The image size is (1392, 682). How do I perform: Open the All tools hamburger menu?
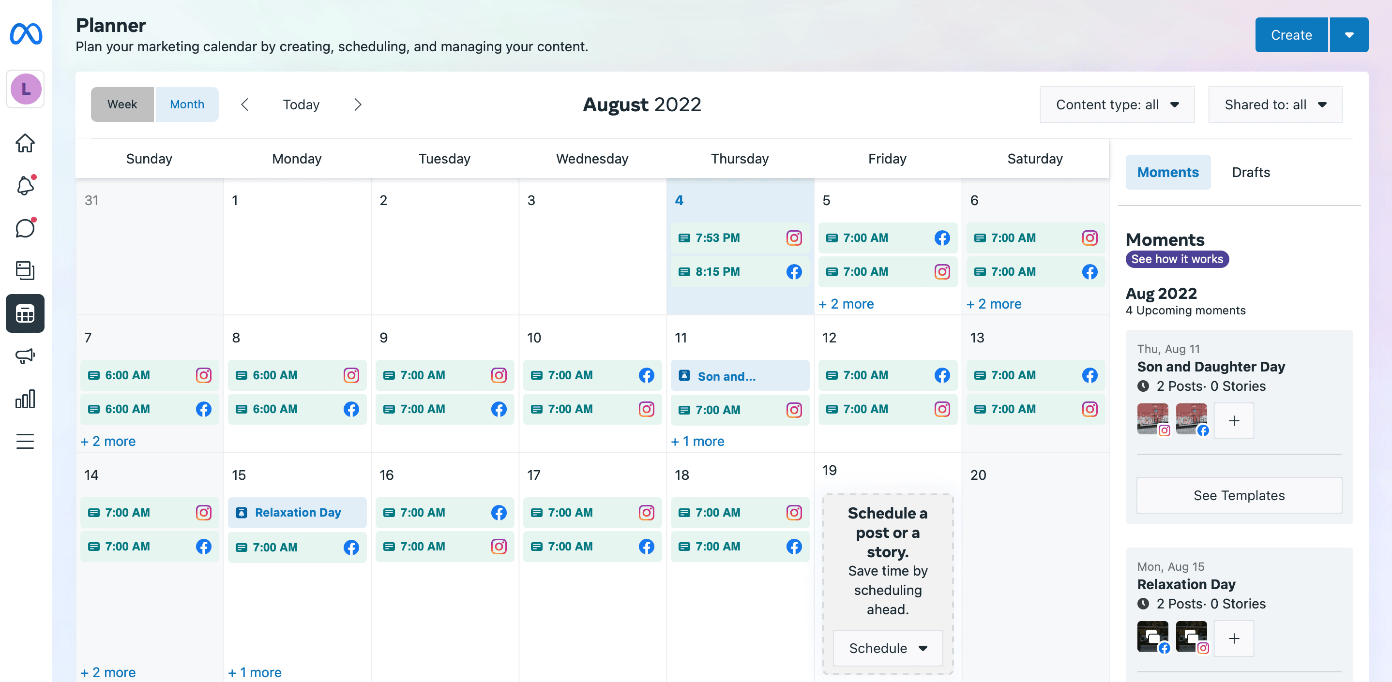(25, 441)
